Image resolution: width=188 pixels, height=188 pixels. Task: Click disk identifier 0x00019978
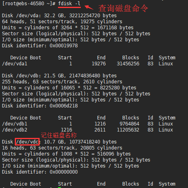point(64,46)
